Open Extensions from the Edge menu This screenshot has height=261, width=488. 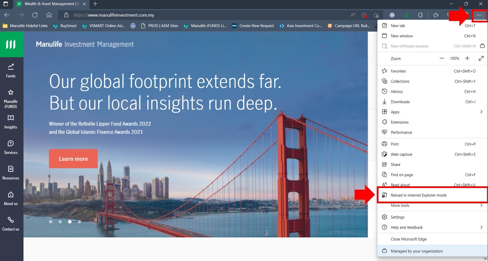coord(432,122)
